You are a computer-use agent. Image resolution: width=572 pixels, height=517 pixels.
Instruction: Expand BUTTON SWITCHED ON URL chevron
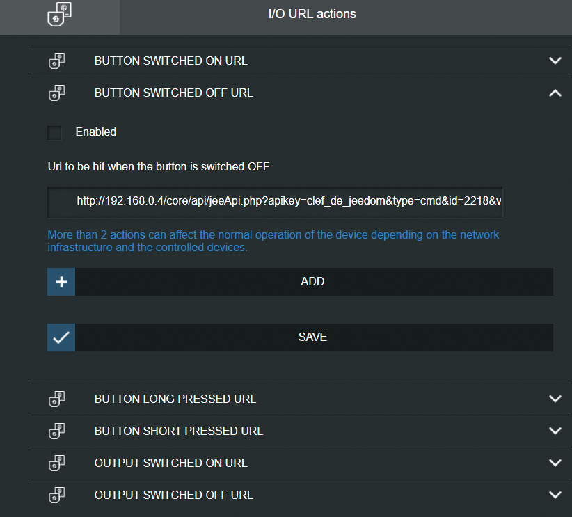[x=555, y=61]
